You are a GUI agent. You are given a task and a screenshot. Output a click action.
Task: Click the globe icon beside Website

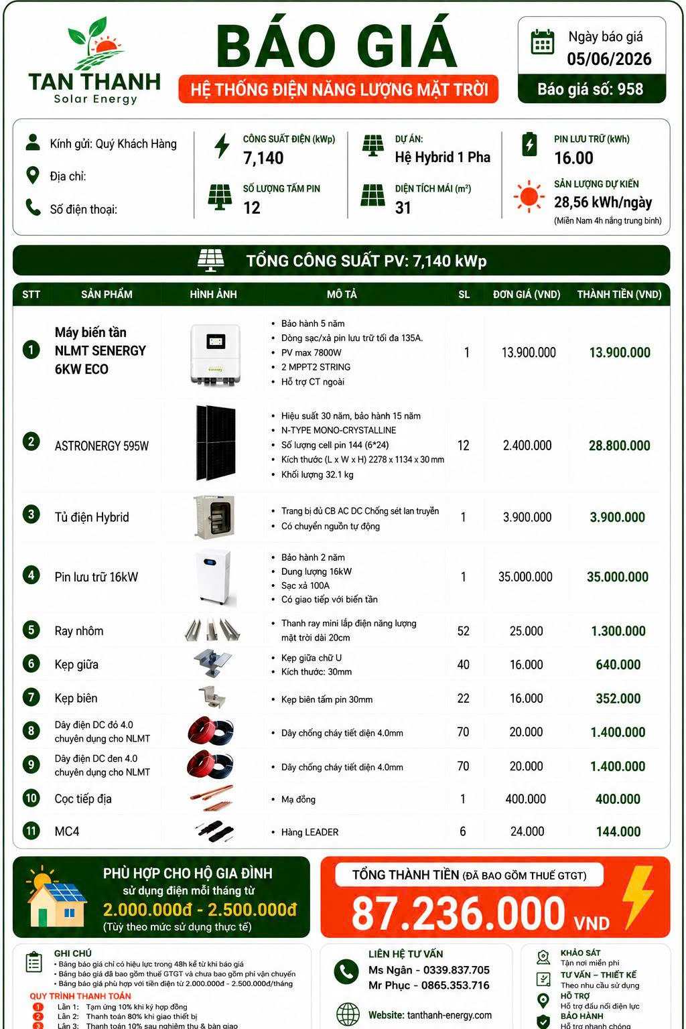coord(348,1014)
